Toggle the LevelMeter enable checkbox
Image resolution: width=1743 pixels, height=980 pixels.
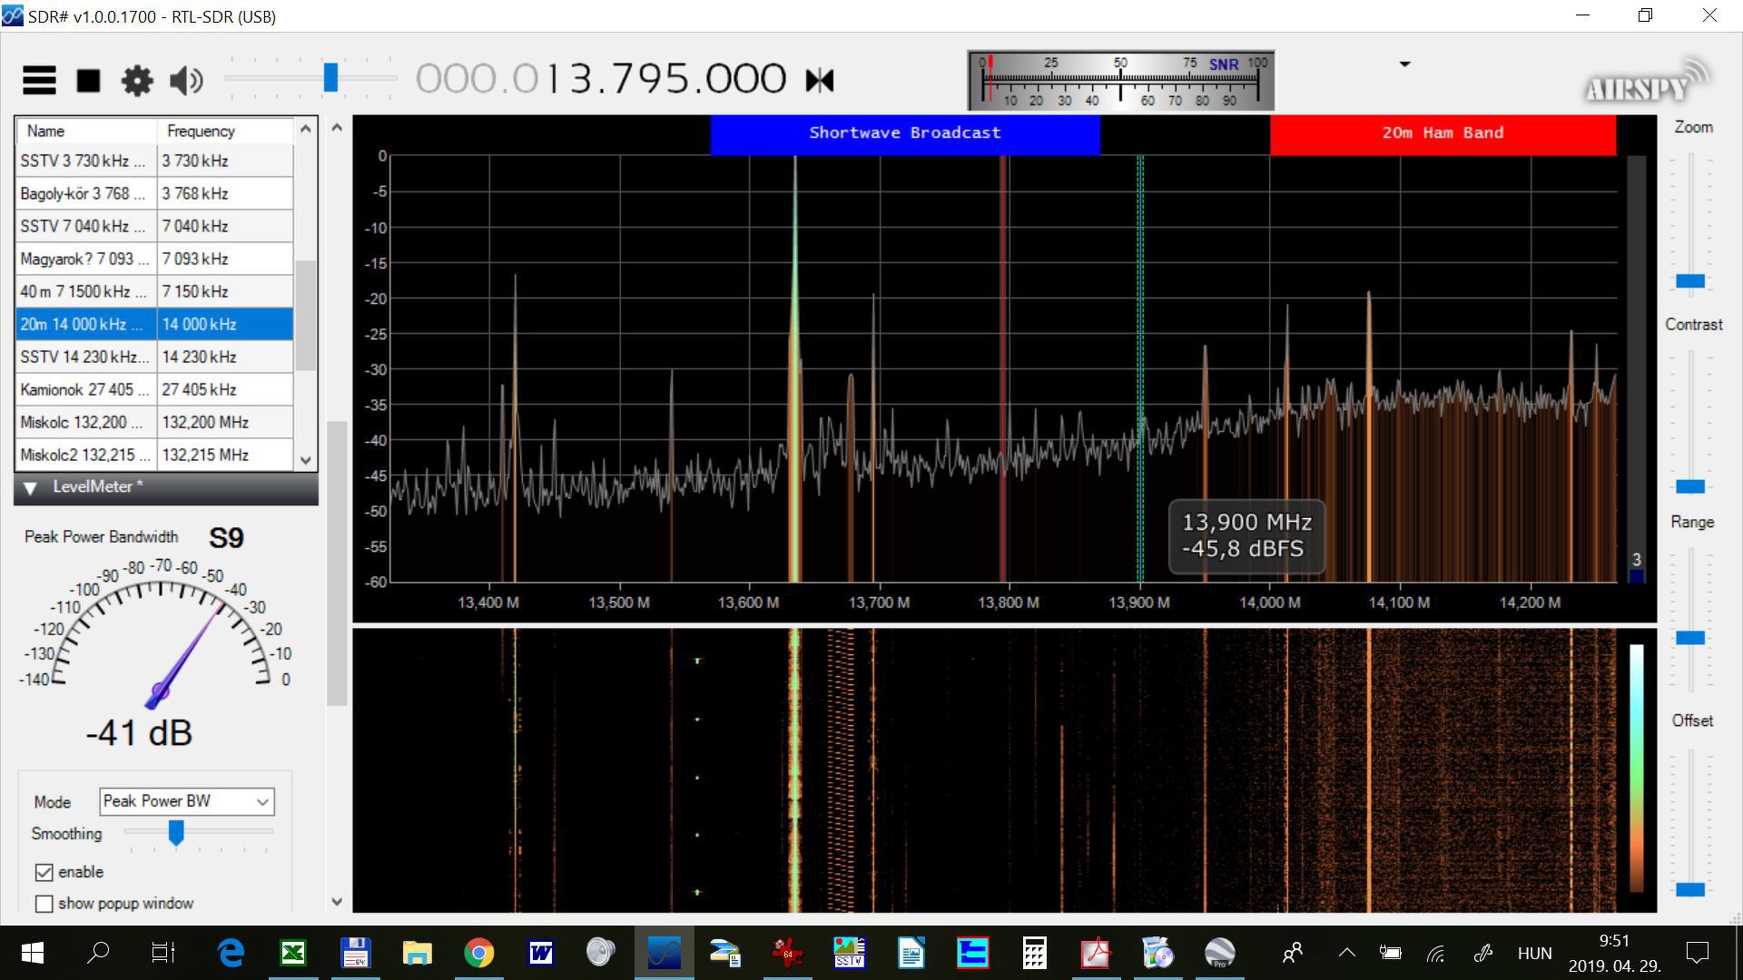click(44, 872)
